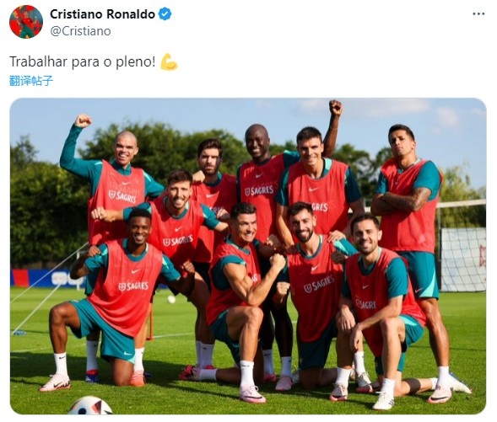The image size is (497, 422).
Task: Click the blue verified checkmark badge
Action: coord(165,14)
